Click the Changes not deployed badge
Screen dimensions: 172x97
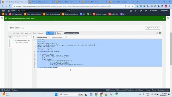click(71, 33)
